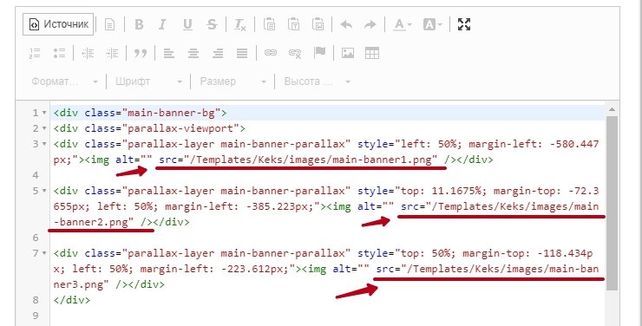Image resolution: width=642 pixels, height=326 pixels.
Task: Click Paste as plain text icon
Action: click(x=293, y=24)
